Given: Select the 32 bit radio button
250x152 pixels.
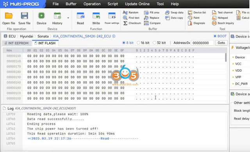Looking at the screenshot, I should tap(154, 43).
